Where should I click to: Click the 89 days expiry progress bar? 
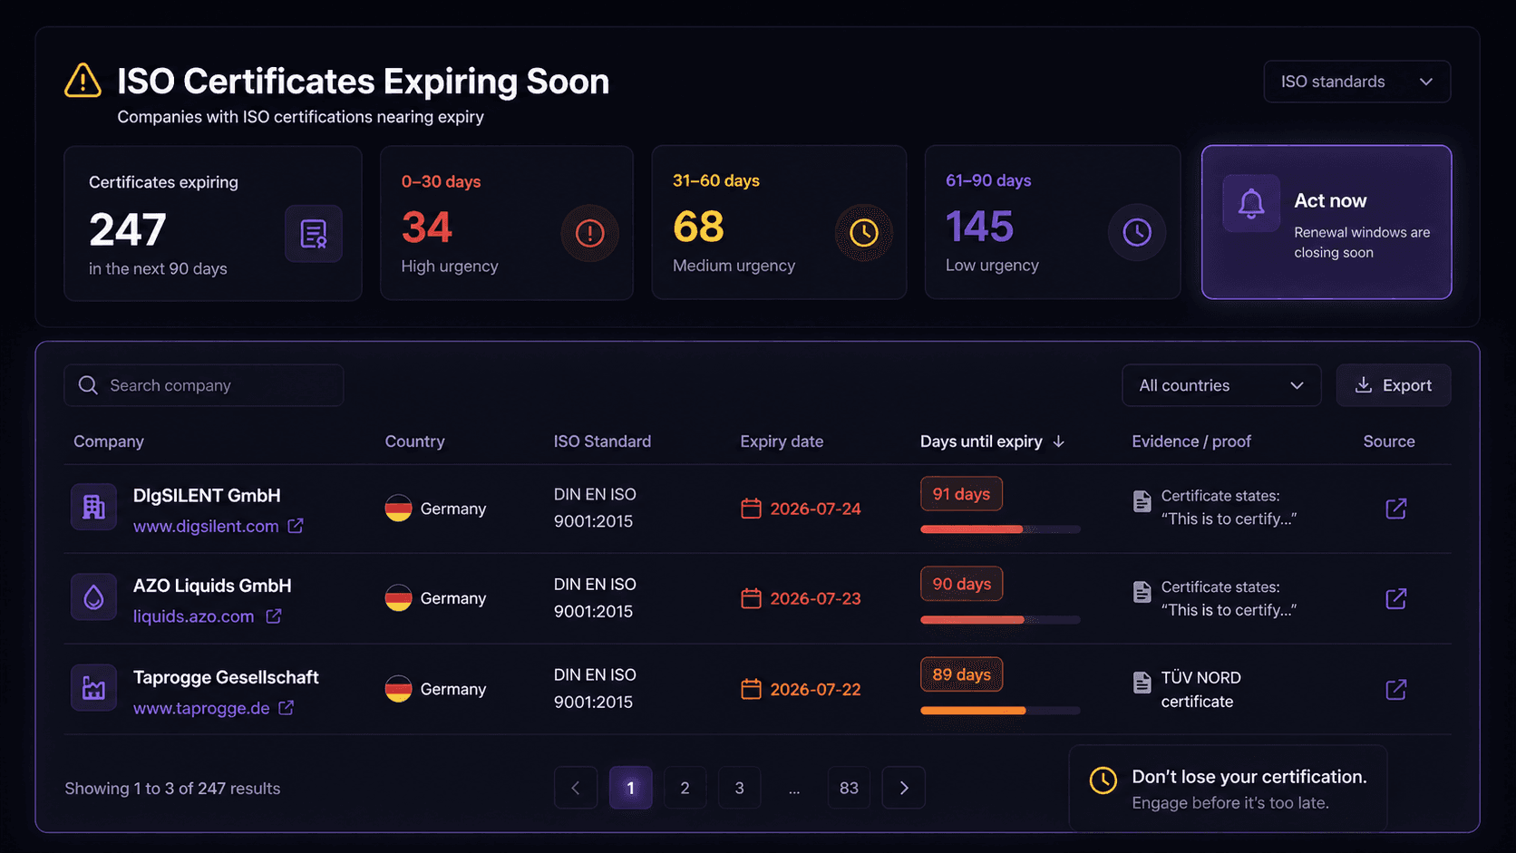click(x=1000, y=711)
